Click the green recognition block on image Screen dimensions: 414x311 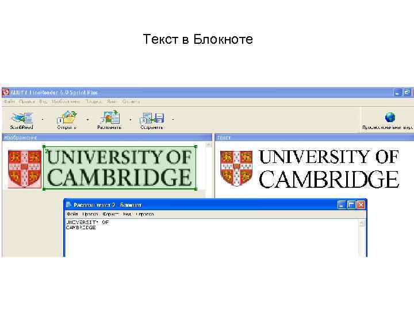[x=120, y=168]
